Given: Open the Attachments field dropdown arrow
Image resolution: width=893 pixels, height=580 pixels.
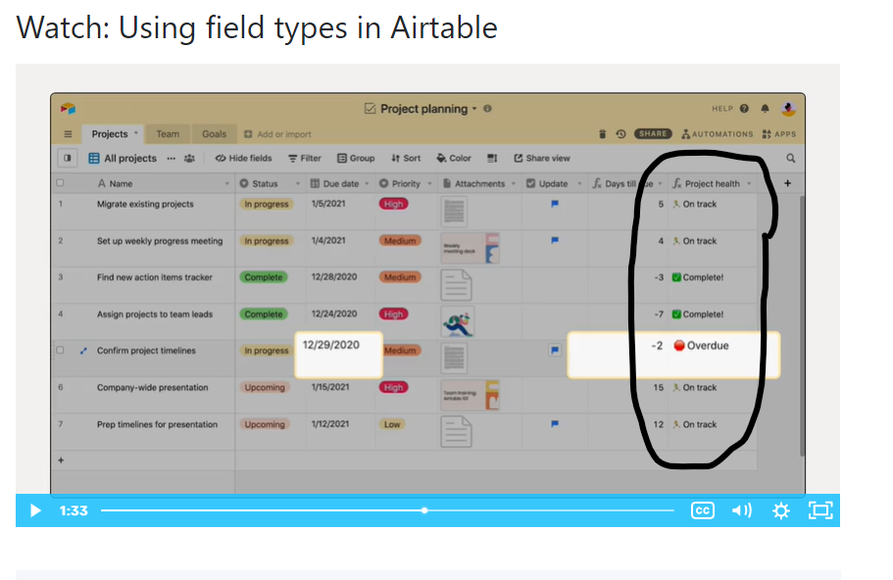Looking at the screenshot, I should pos(513,184).
